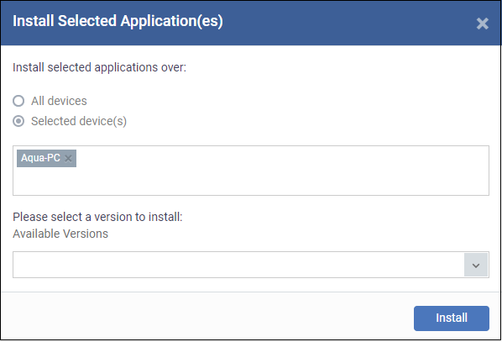Click the dialog title text

point(118,21)
